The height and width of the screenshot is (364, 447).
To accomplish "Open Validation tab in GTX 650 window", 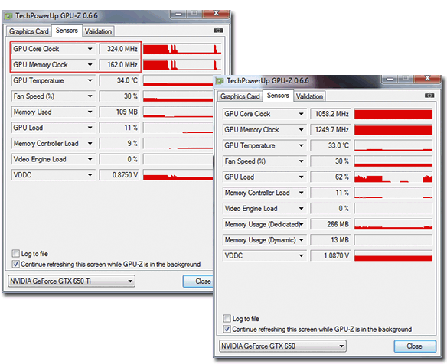I will click(x=309, y=96).
